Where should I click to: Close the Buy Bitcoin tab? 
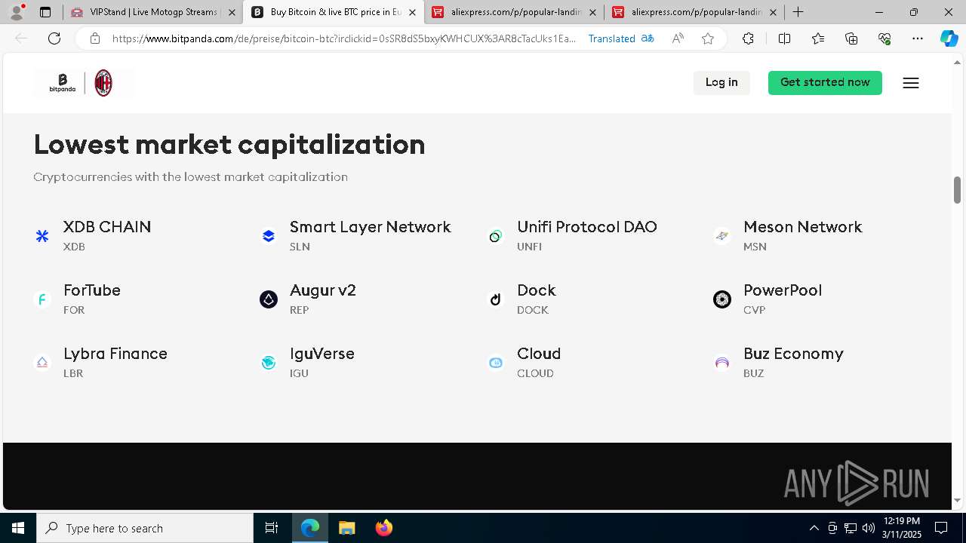(x=412, y=12)
